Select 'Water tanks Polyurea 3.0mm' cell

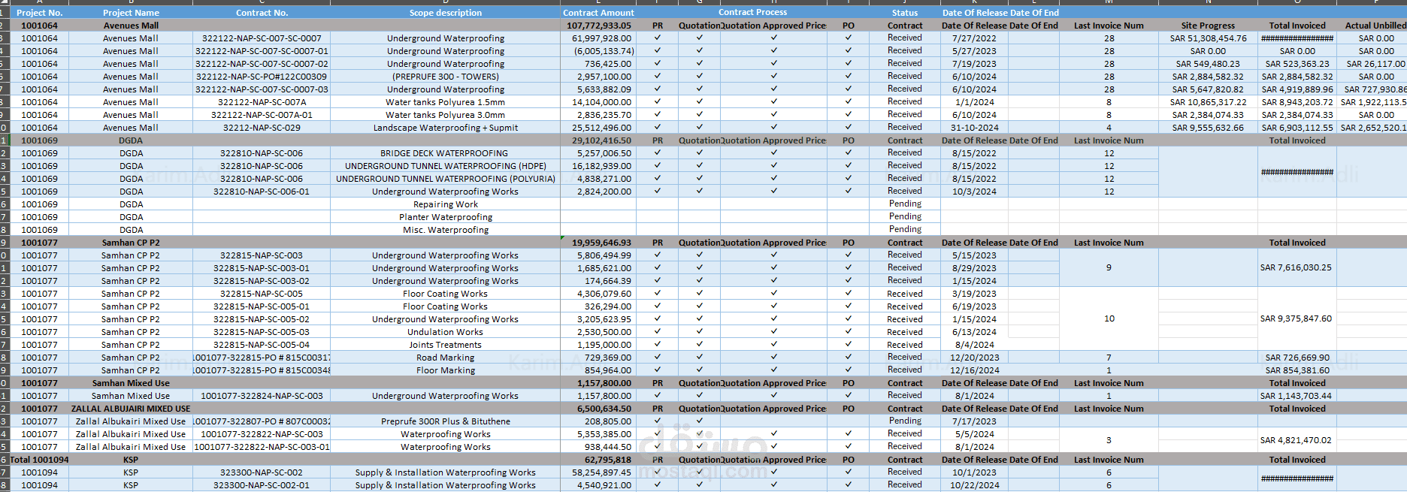[446, 115]
